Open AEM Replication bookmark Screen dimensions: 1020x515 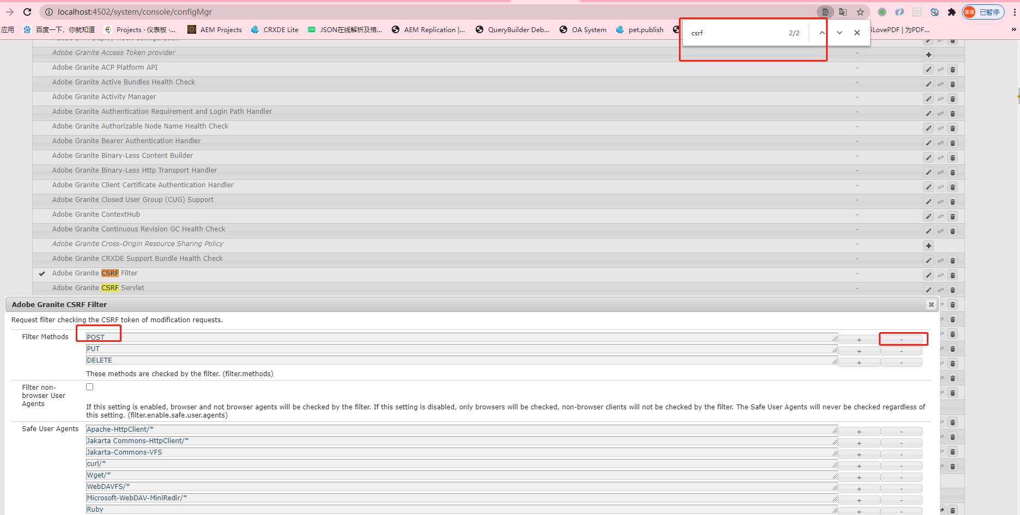tap(428, 29)
